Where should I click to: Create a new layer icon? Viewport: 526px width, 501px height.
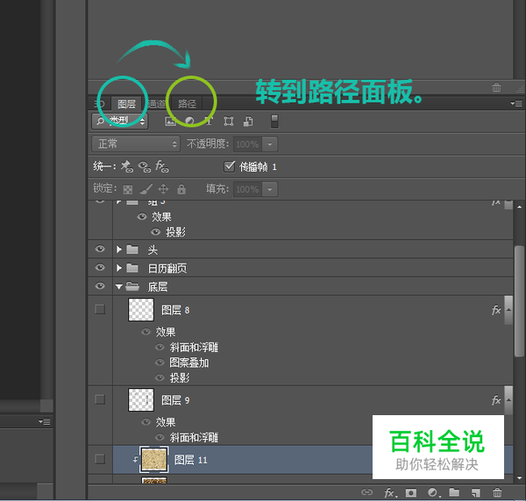click(476, 492)
